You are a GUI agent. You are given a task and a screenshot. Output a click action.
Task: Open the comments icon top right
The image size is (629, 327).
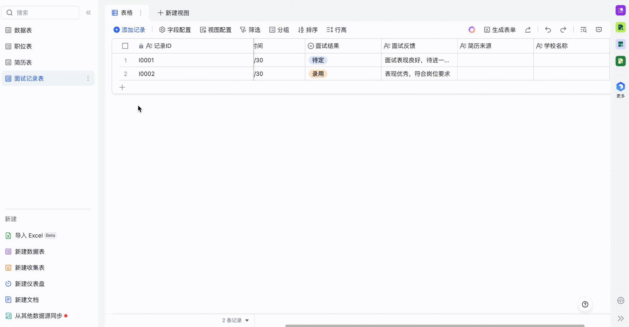[x=599, y=30]
